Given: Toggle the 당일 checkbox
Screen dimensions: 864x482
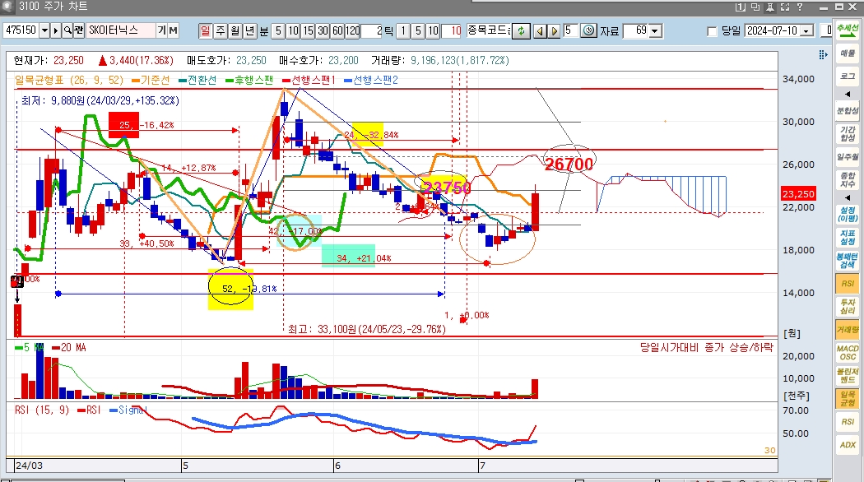Looking at the screenshot, I should tap(712, 31).
